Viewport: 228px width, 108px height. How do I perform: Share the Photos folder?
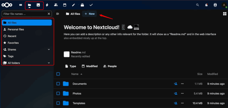click(x=176, y=93)
